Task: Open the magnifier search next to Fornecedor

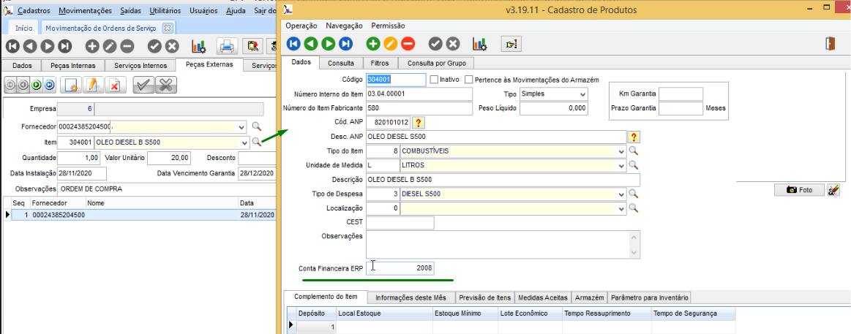Action: tap(256, 126)
